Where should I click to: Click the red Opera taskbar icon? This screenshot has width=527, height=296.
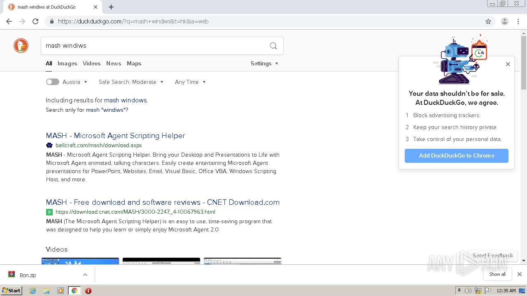[88, 291]
